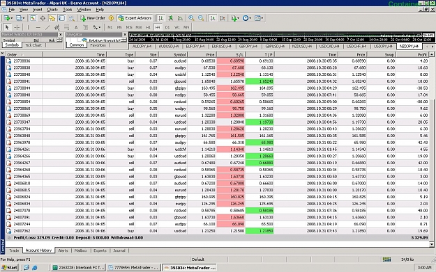Open the View menu
This screenshot has height=272, width=436.
[23, 10]
